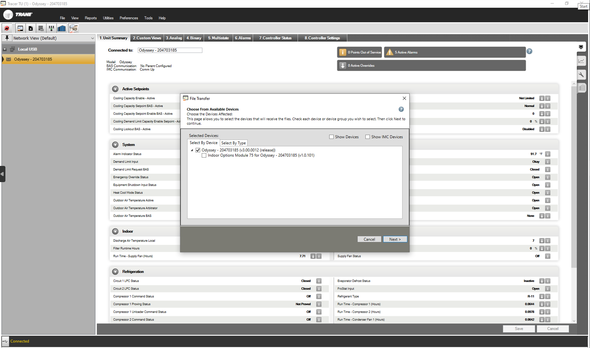Open the data log list toolbar icon
The image size is (590, 348).
coord(41,28)
